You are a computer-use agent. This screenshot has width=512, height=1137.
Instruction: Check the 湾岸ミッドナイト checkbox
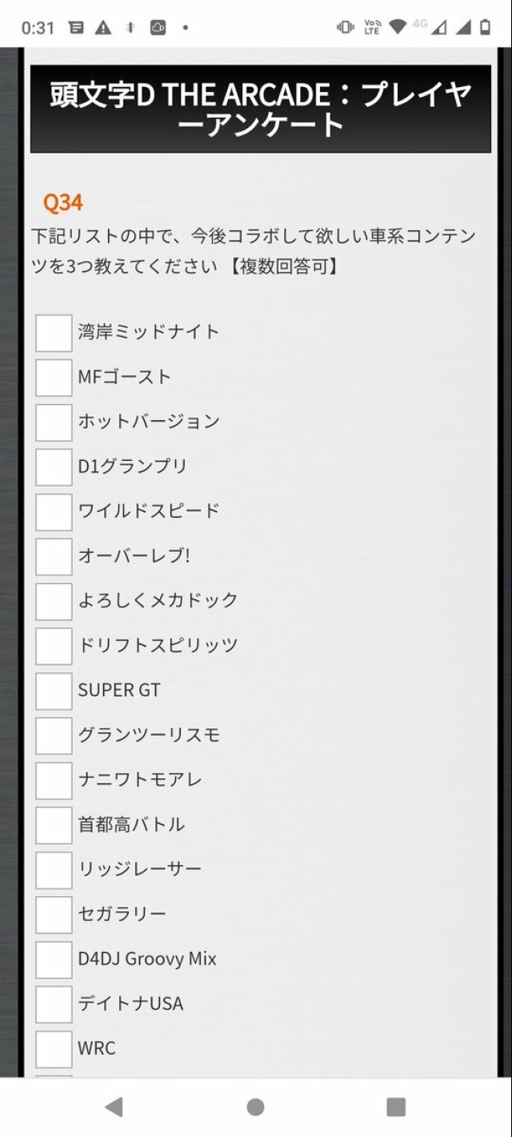click(54, 333)
